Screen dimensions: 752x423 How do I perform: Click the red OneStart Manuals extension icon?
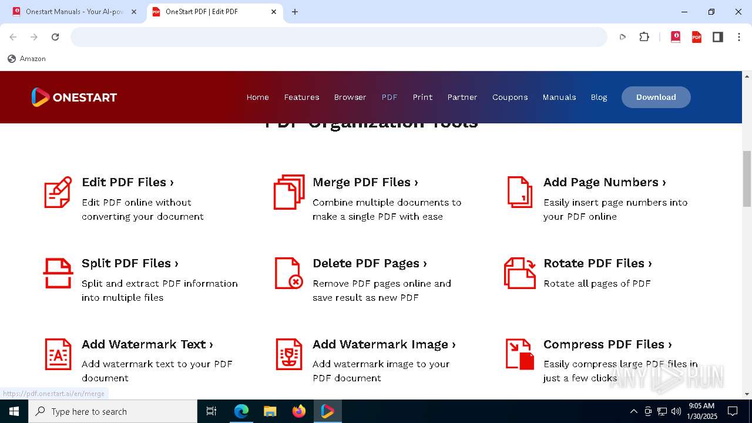(676, 37)
